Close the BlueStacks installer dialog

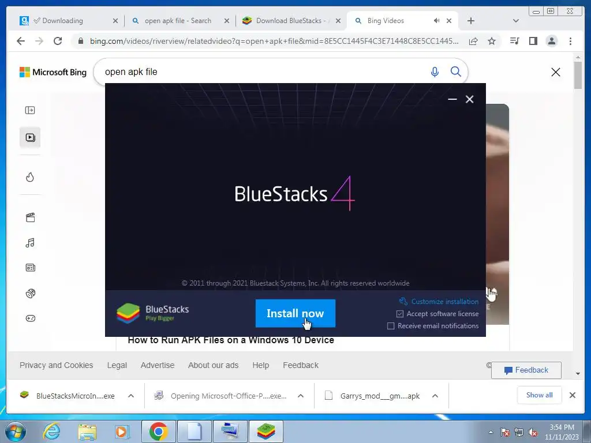point(469,99)
